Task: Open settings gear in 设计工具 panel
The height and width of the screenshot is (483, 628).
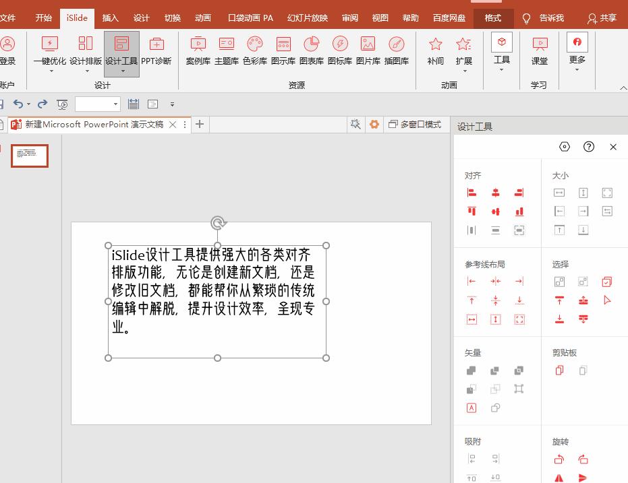Action: tap(565, 146)
